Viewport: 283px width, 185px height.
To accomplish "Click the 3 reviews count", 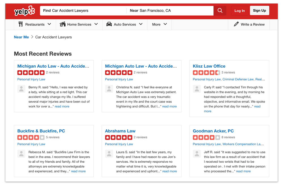I will (228, 72).
